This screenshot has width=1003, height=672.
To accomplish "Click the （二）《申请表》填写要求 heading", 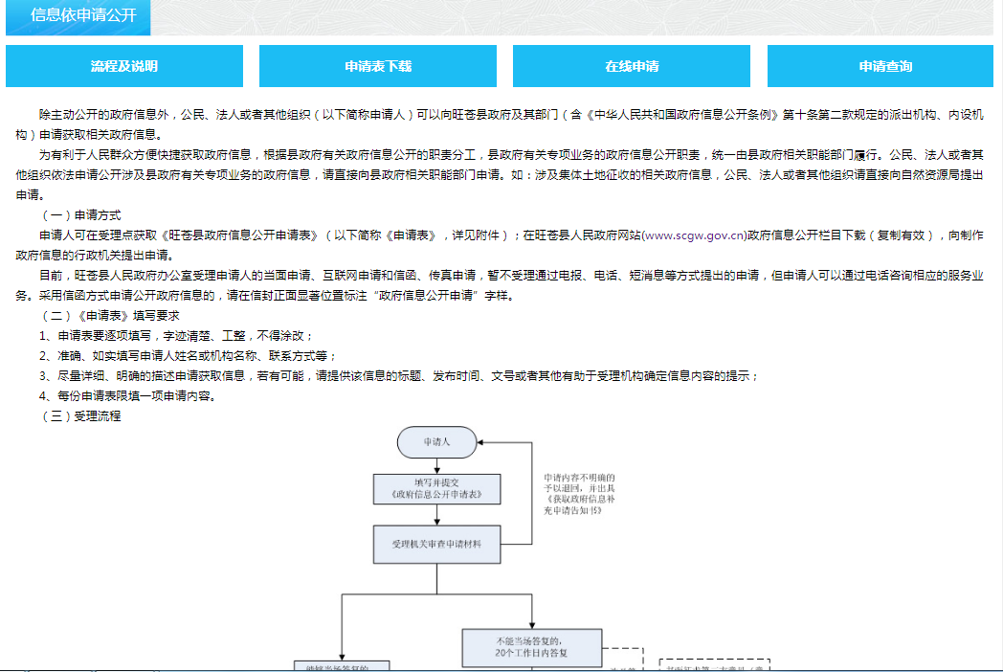I will pyautogui.click(x=110, y=316).
